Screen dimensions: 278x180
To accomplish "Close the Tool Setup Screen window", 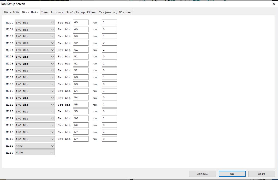I will pyautogui.click(x=274, y=4).
